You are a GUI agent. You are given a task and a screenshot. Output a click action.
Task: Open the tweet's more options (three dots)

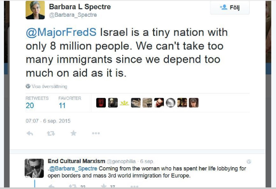pyautogui.click(x=96, y=134)
